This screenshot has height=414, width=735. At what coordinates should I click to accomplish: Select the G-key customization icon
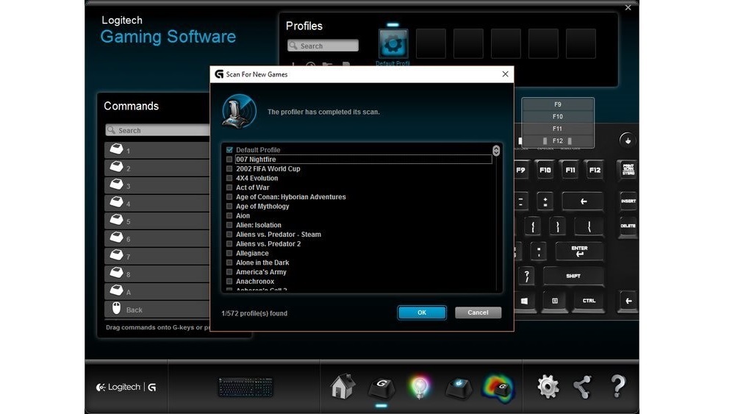point(381,387)
